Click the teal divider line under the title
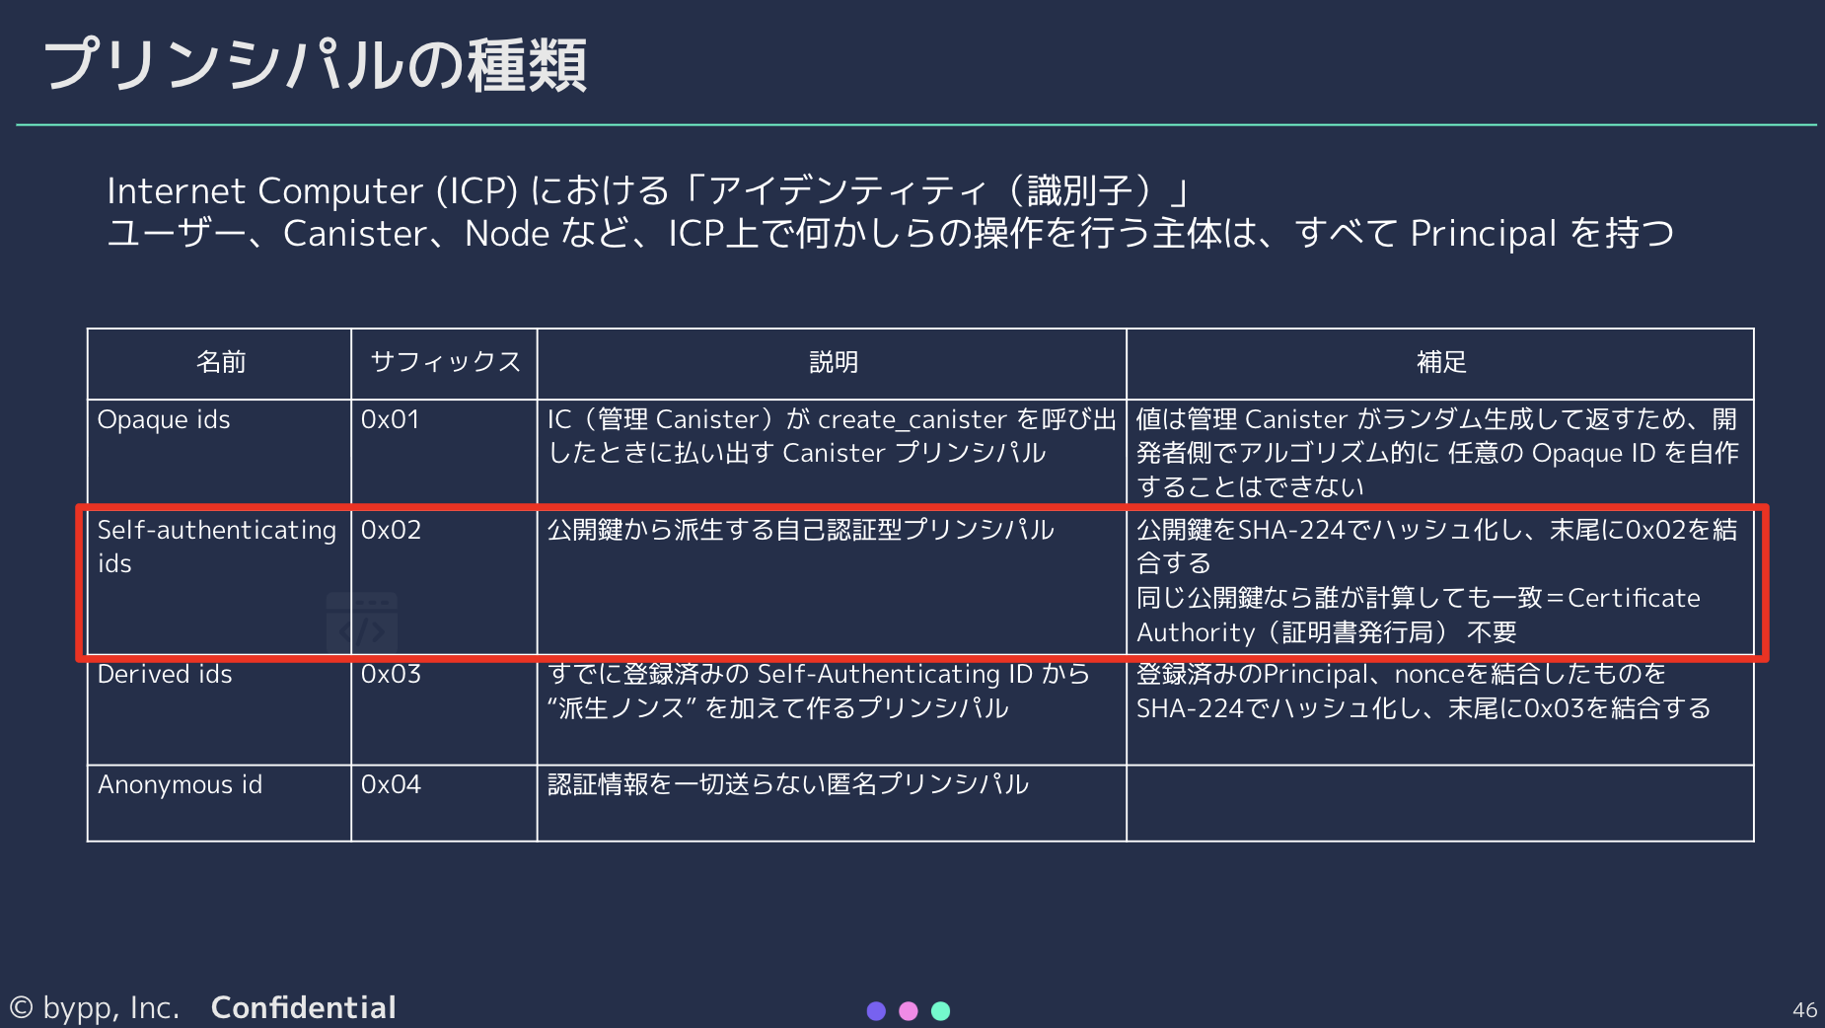The height and width of the screenshot is (1028, 1825). click(912, 123)
